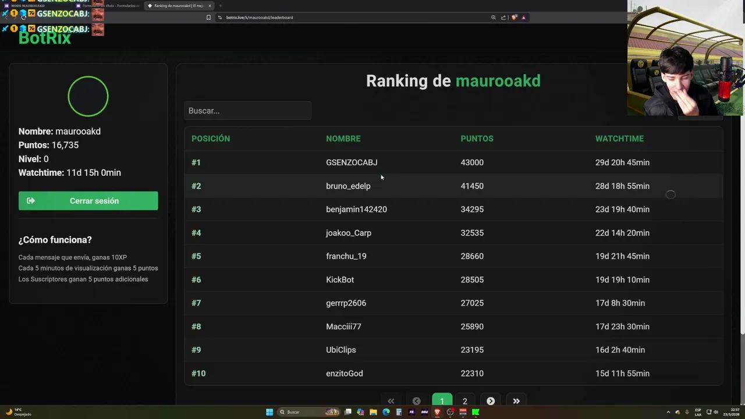Click the name joakoo_Carp
745x419 pixels.
[x=349, y=233]
